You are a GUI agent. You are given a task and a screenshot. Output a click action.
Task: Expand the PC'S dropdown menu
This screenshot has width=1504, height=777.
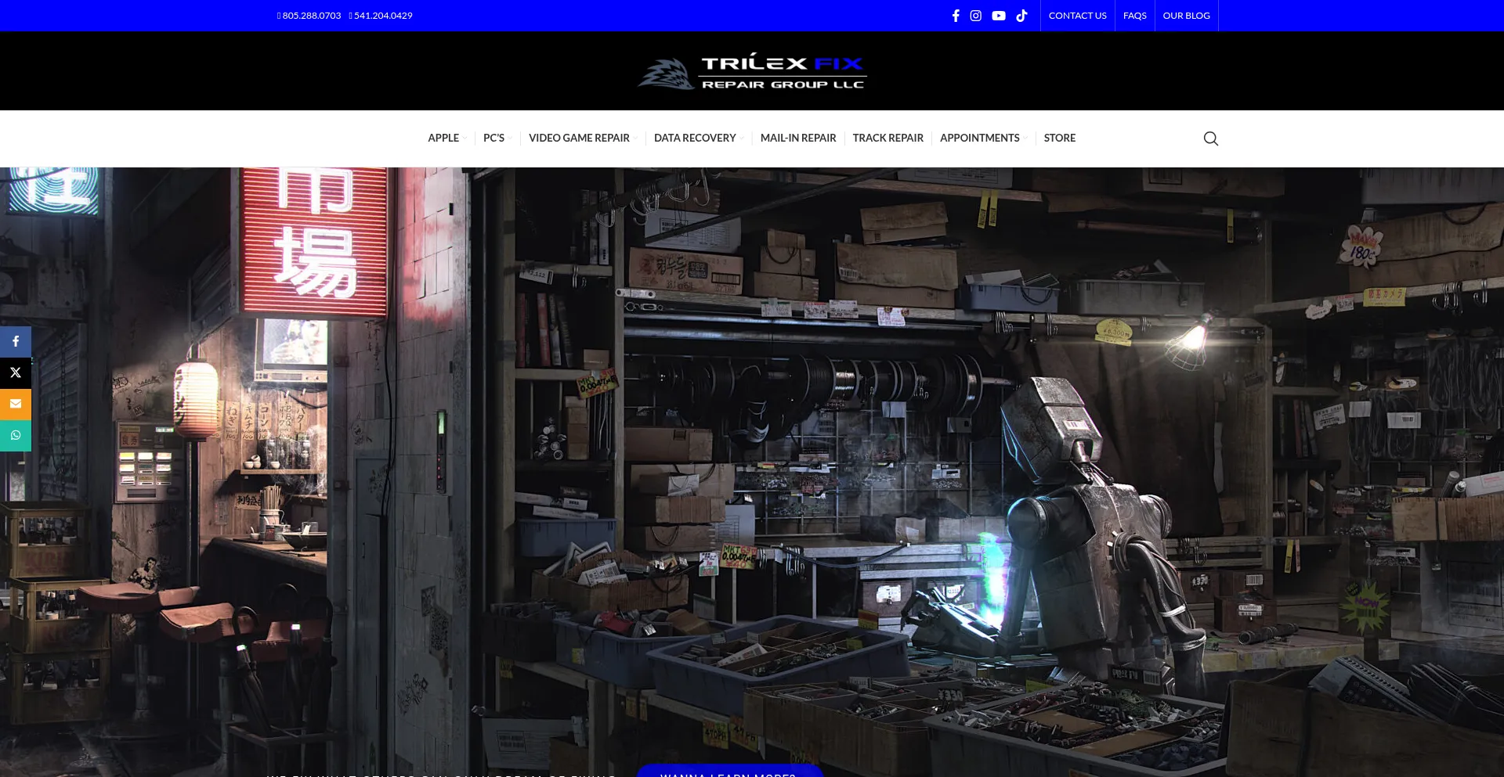494,138
